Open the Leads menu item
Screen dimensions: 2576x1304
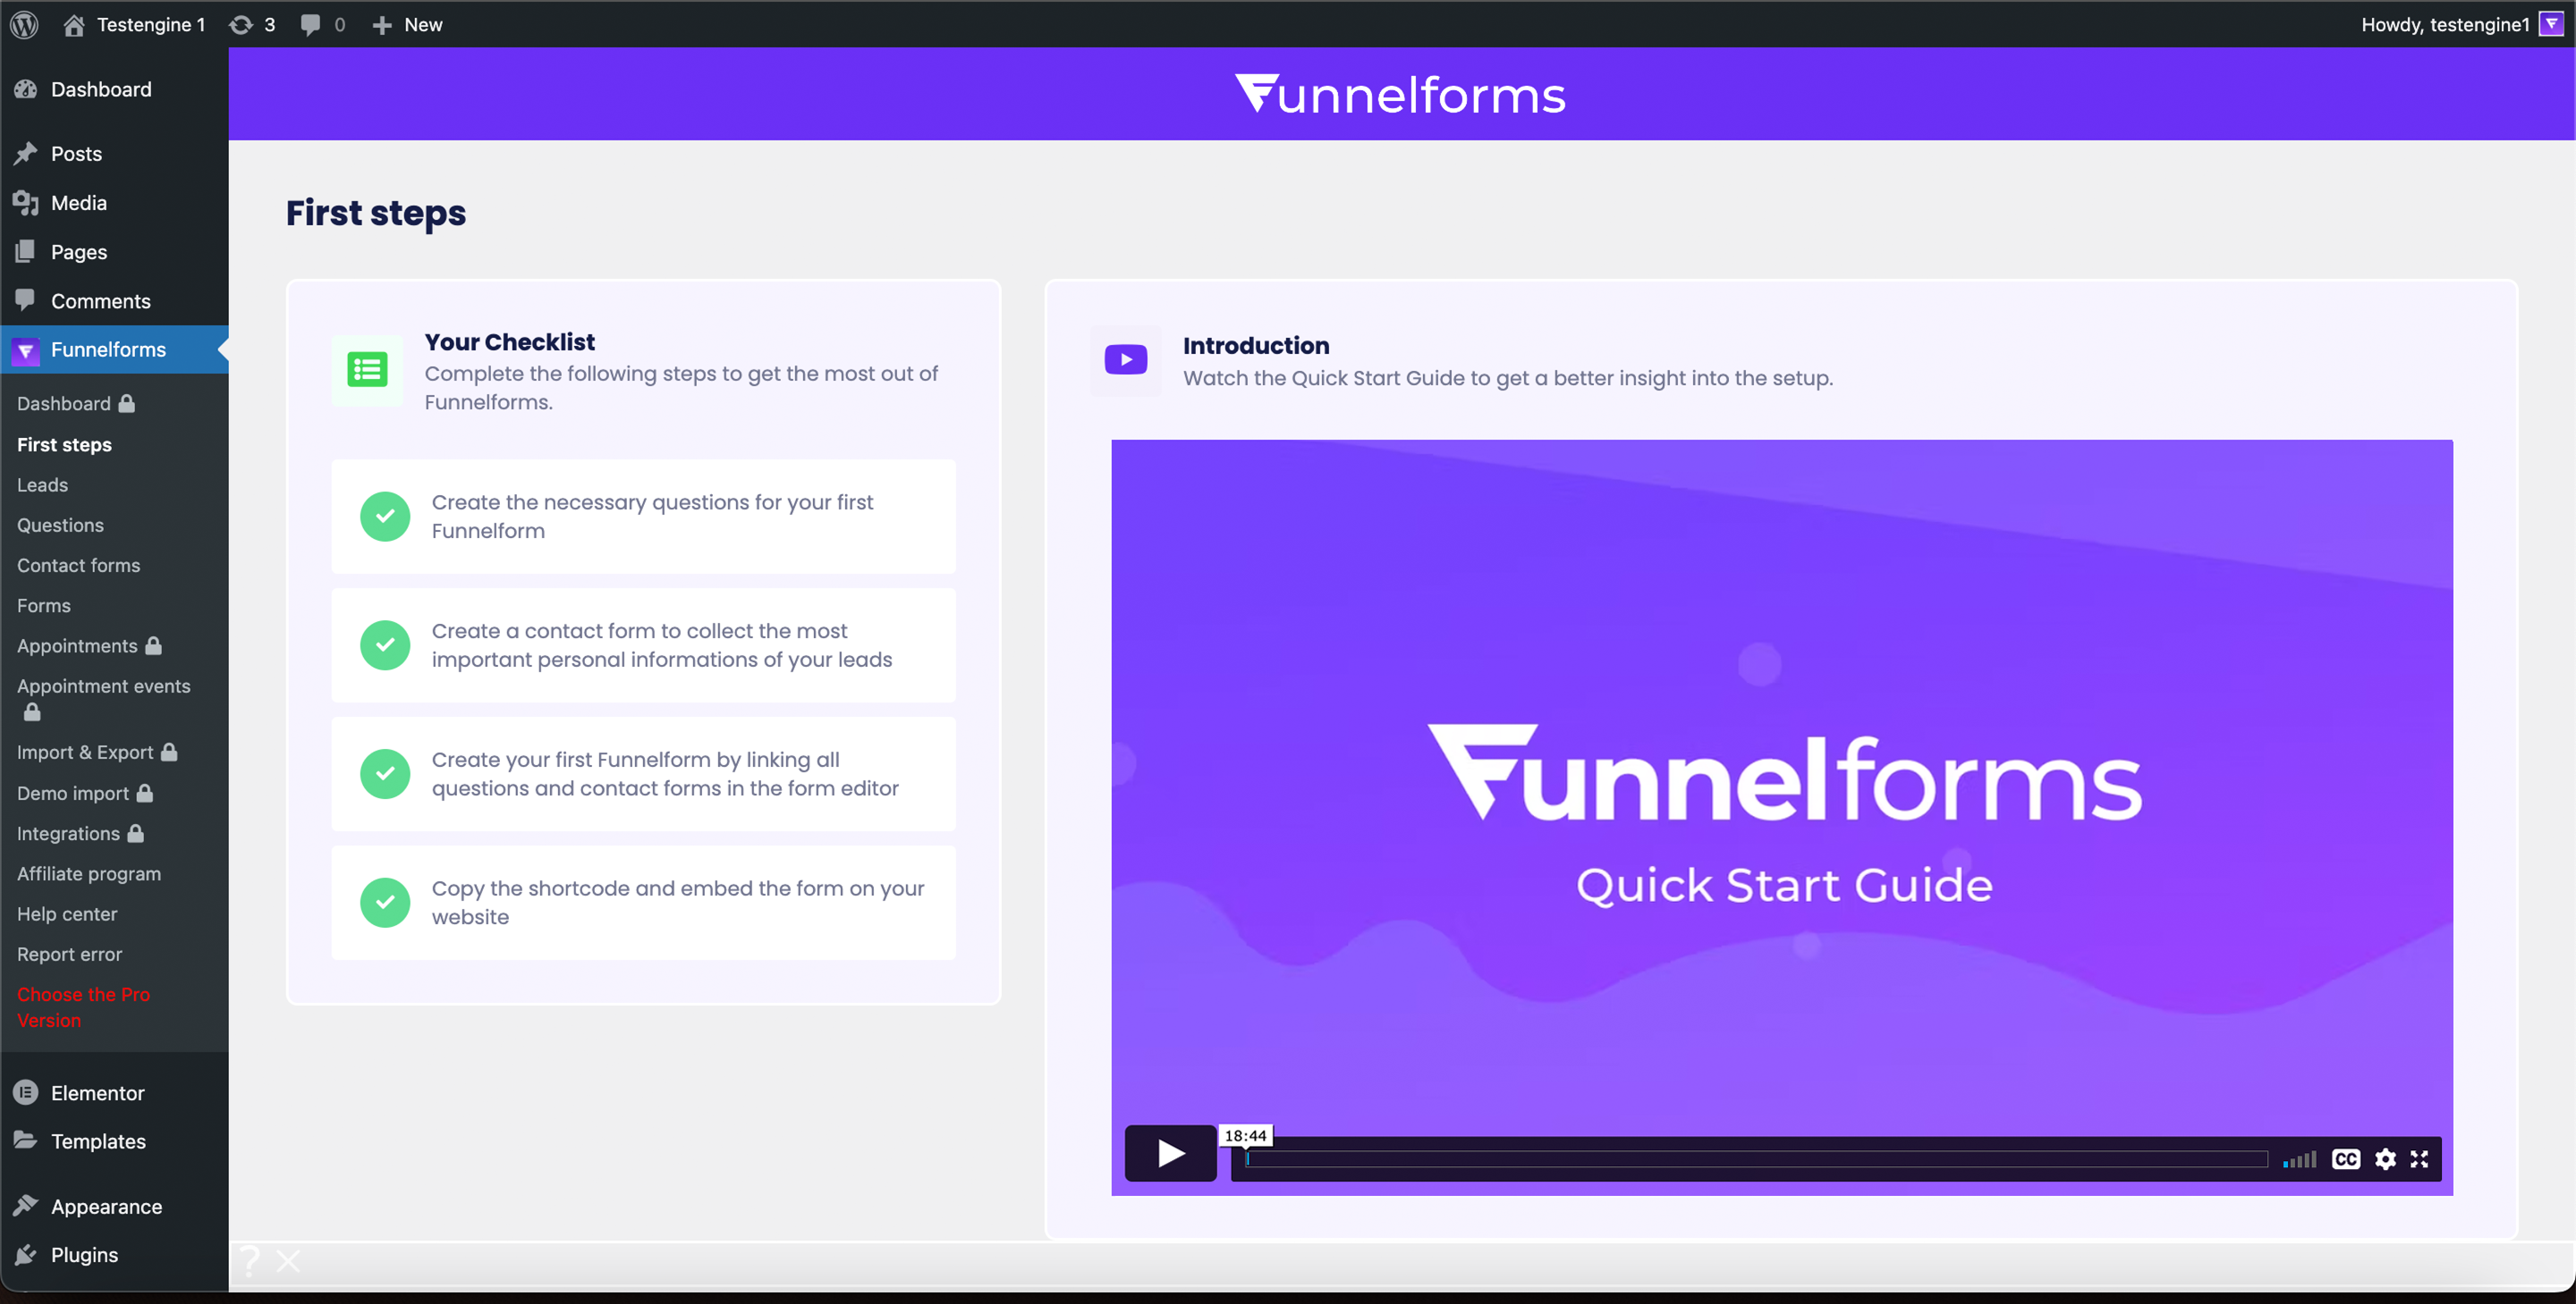click(x=42, y=484)
